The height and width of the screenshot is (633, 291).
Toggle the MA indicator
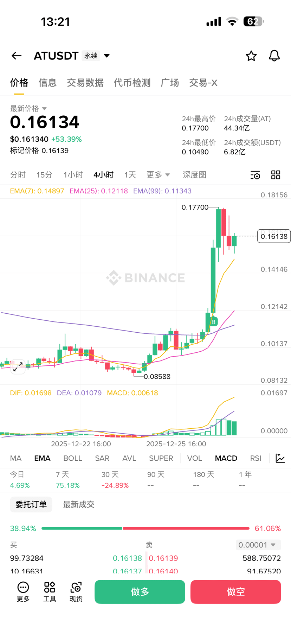(x=16, y=458)
